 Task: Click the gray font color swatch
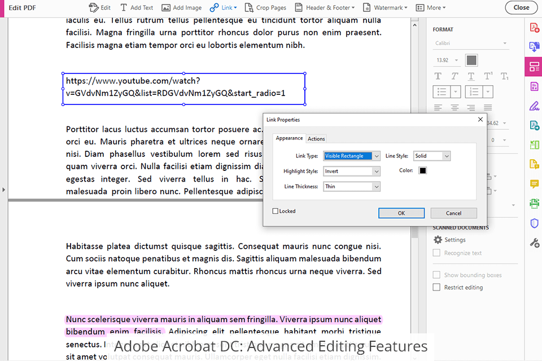(471, 60)
